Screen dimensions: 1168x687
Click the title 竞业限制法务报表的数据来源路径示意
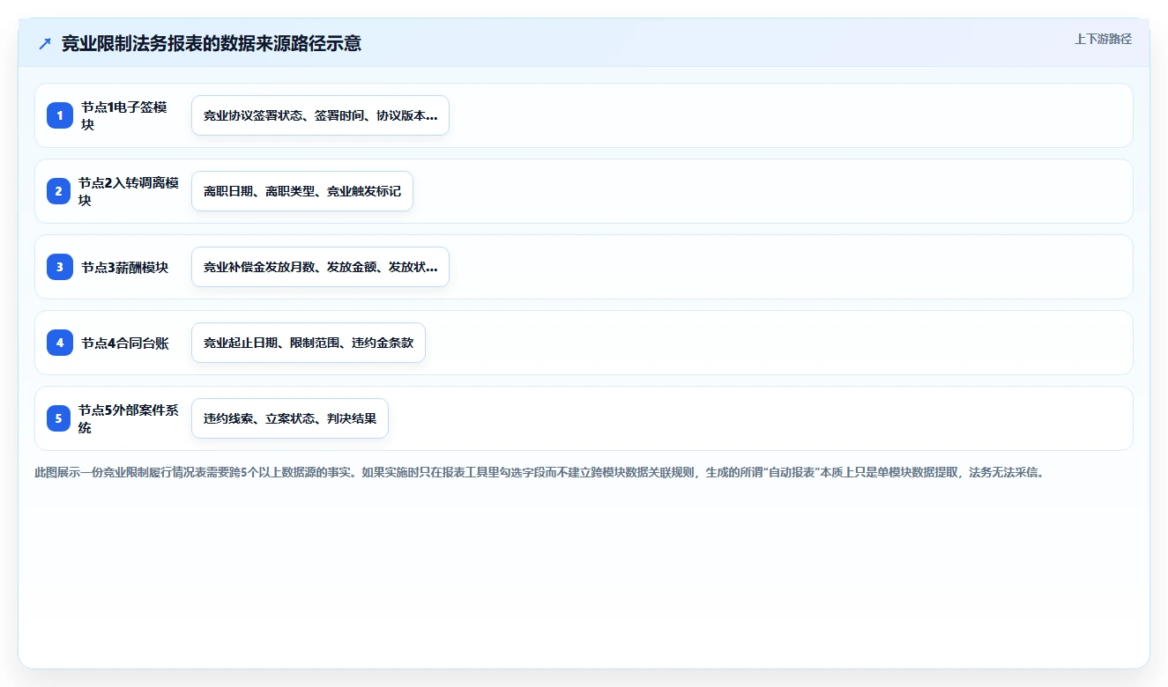click(211, 43)
